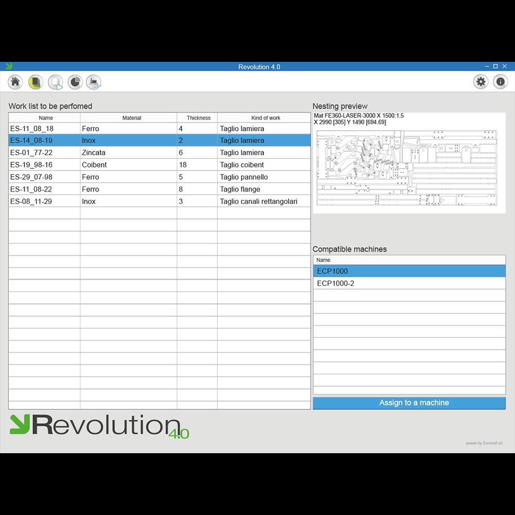Click thickness value 4 for ES-11_08_18
515x515 pixels.
tap(197, 128)
